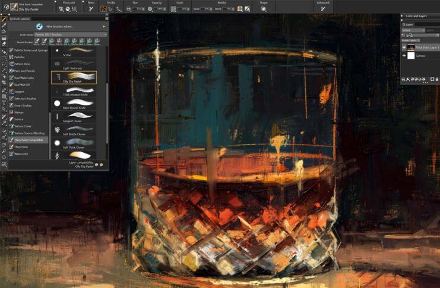The width and height of the screenshot is (440, 288).
Task: Click the Size value field
Action: (x=137, y=9)
